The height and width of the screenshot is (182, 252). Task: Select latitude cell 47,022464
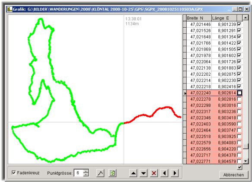pos(199,130)
